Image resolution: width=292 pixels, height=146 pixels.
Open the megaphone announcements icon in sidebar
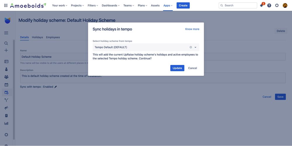(x=6, y=108)
